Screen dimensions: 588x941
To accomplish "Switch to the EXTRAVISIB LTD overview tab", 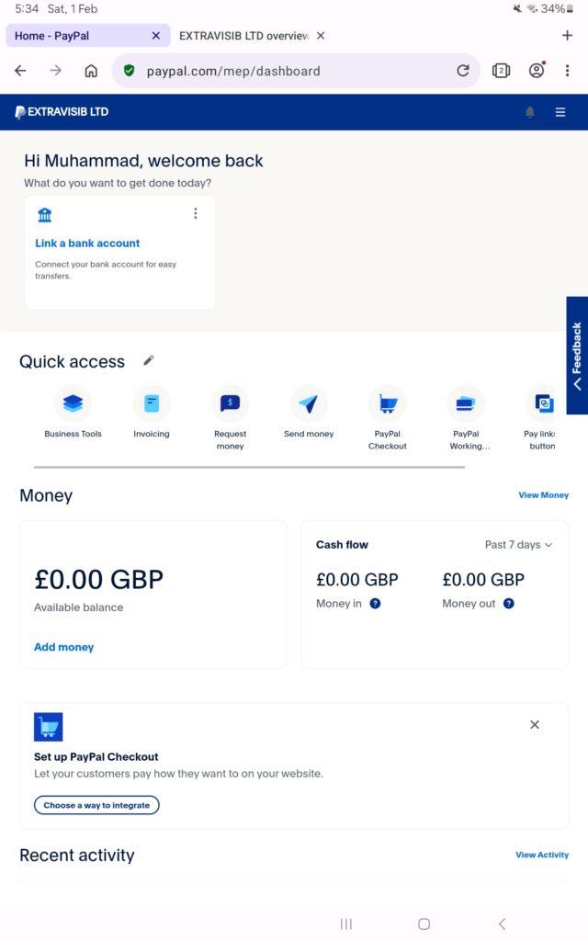I will [243, 36].
